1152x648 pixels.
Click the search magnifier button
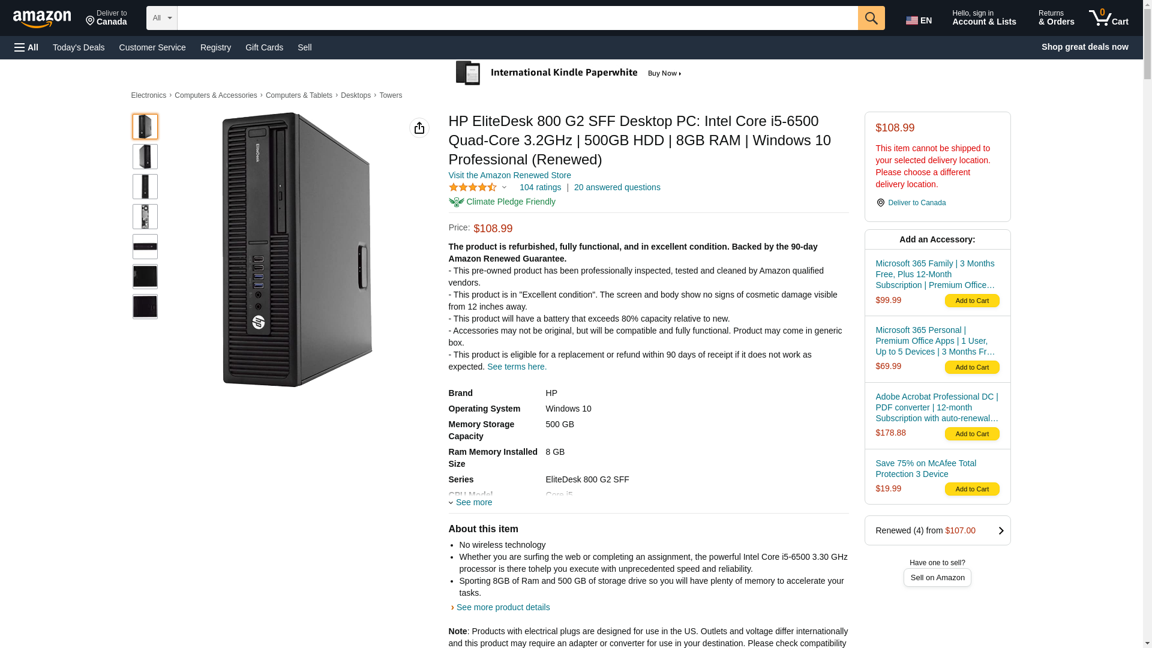pyautogui.click(x=871, y=18)
